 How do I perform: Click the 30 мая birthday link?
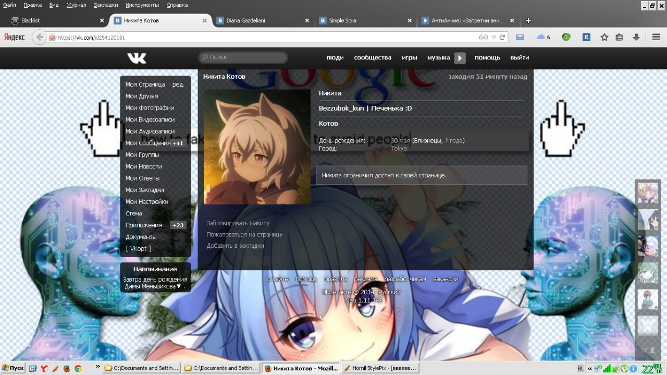[401, 141]
